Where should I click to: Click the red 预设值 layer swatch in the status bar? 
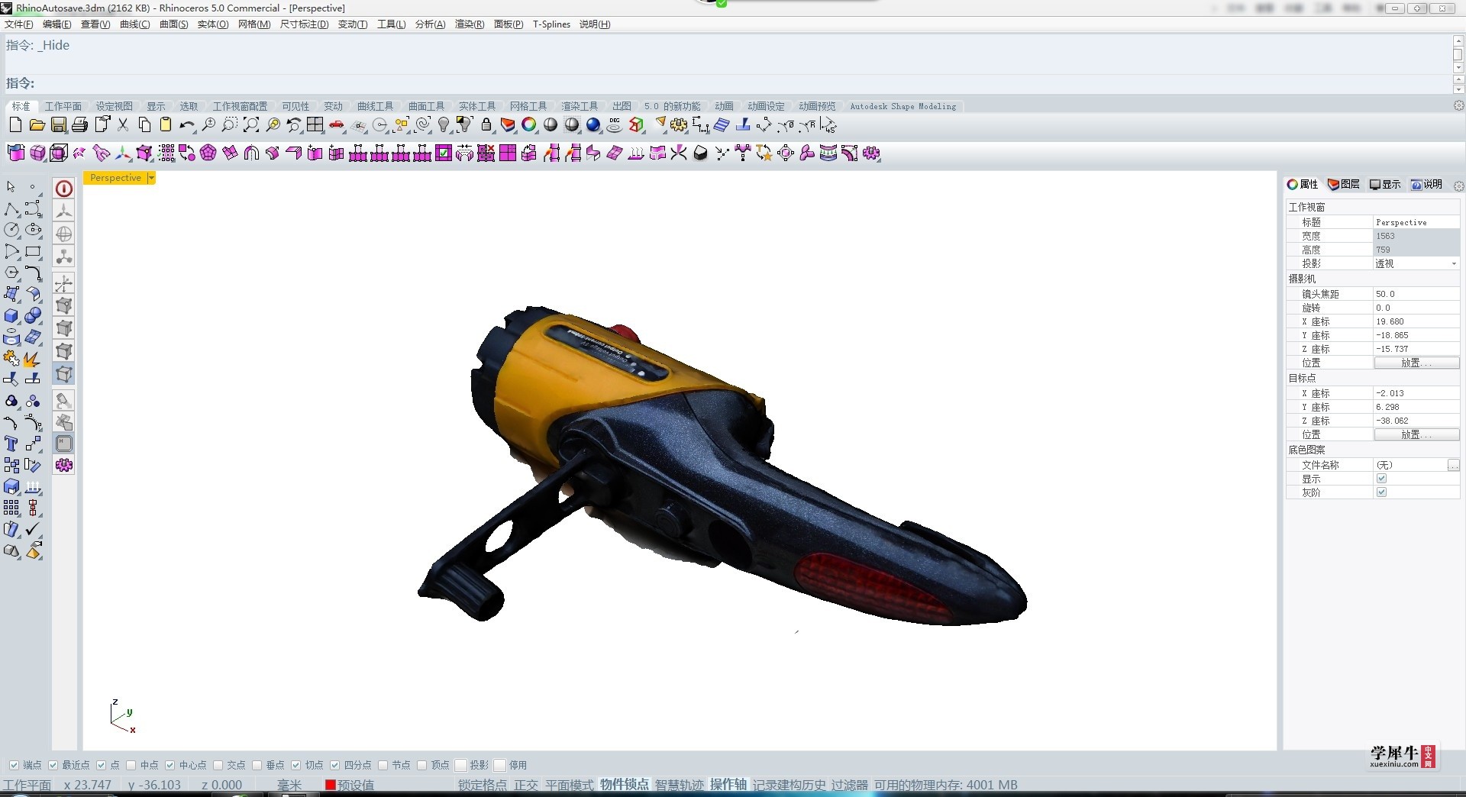click(x=331, y=785)
